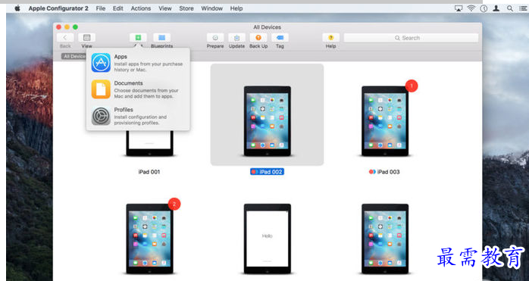
Task: Open the Store menu
Action: click(186, 8)
